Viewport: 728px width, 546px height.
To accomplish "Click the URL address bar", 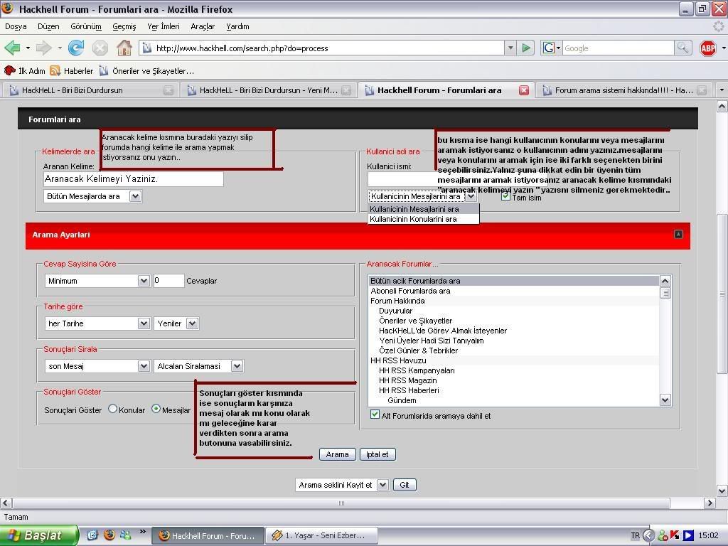I will 321,48.
